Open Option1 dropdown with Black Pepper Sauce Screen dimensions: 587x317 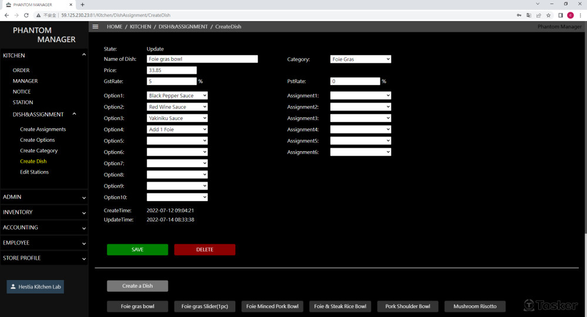177,96
